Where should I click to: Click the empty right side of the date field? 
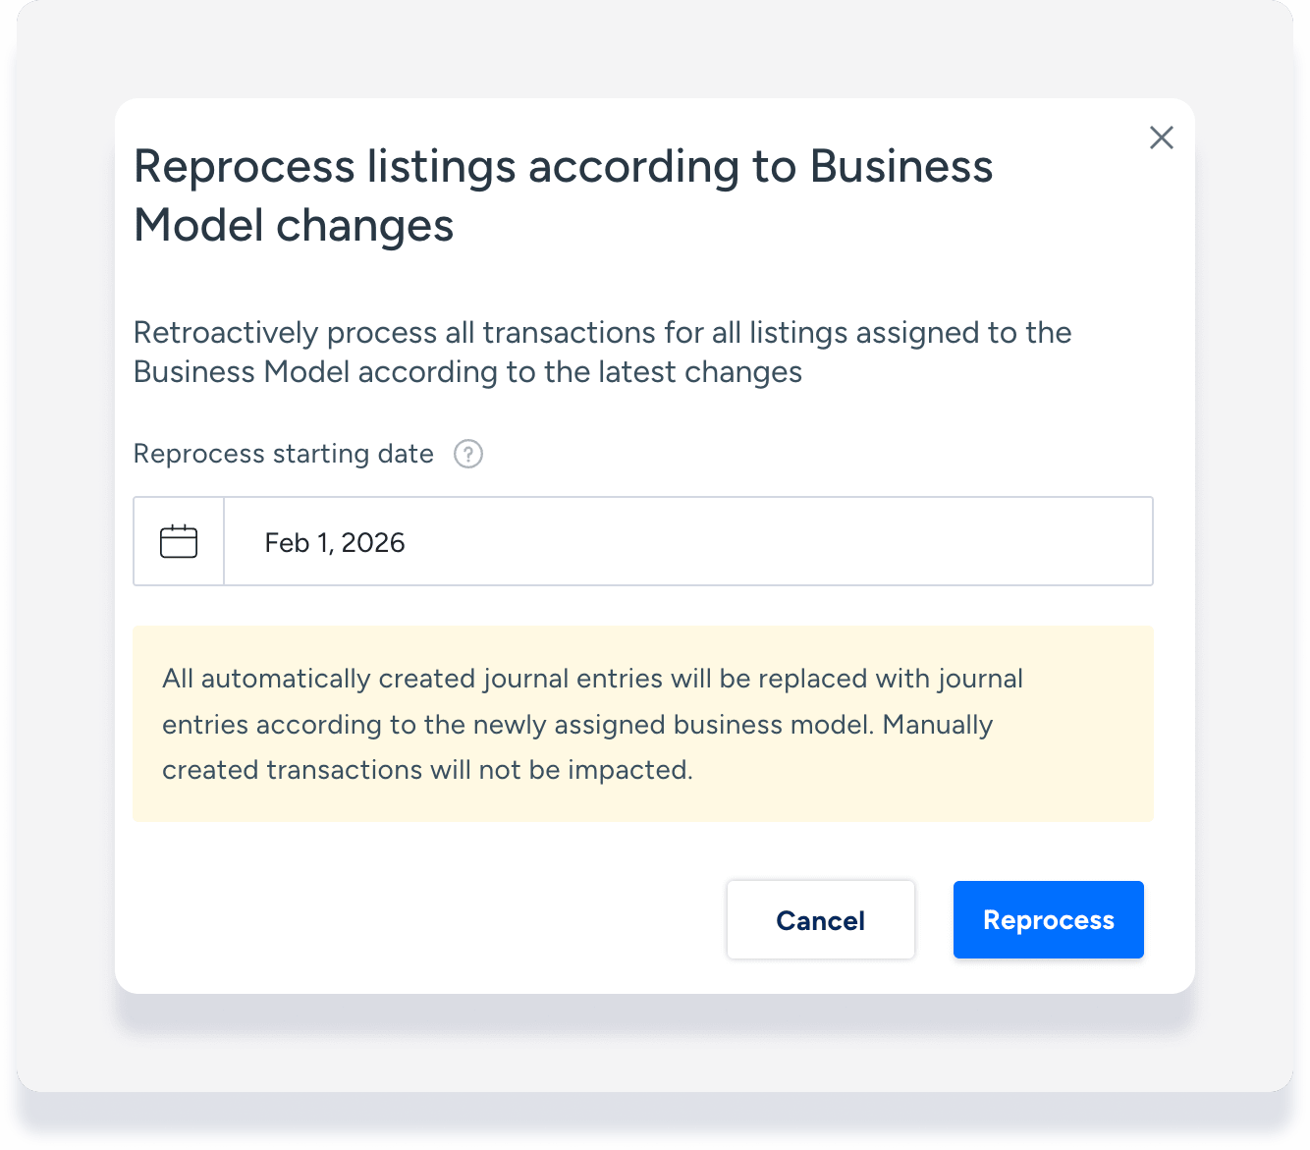(884, 542)
